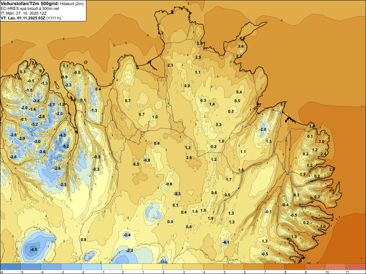Pick the color scale swatch between -4 and -3
The image size is (366, 274).
pos(51,267)
